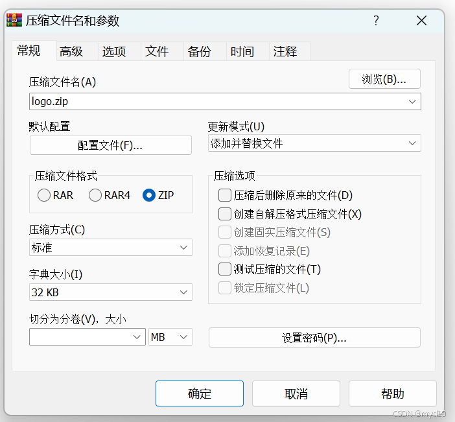
Task: Click the 浏览(B)... button
Action: pyautogui.click(x=384, y=79)
